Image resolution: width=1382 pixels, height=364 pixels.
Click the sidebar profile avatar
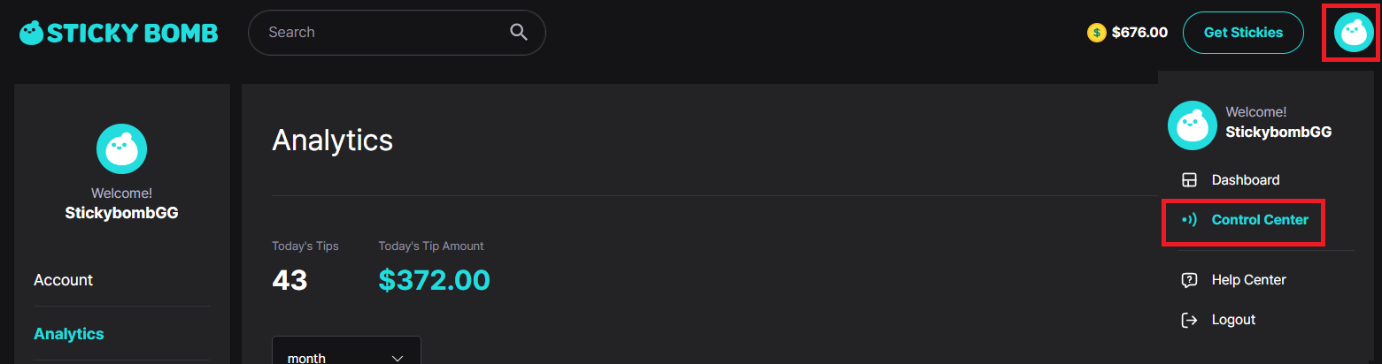(x=121, y=148)
